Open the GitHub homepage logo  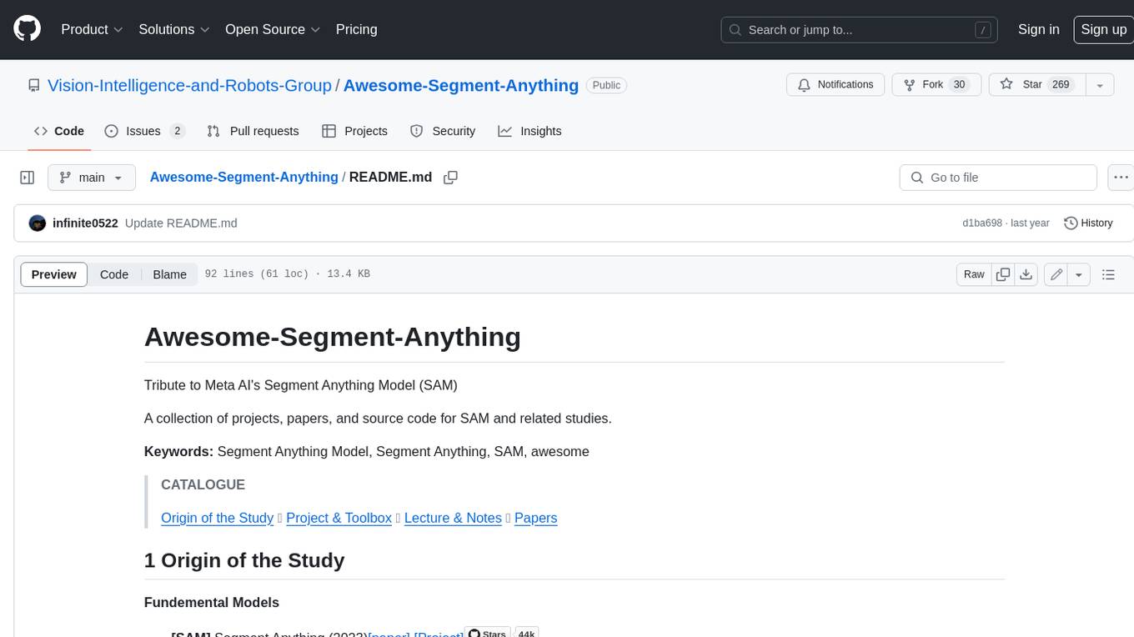point(27,29)
